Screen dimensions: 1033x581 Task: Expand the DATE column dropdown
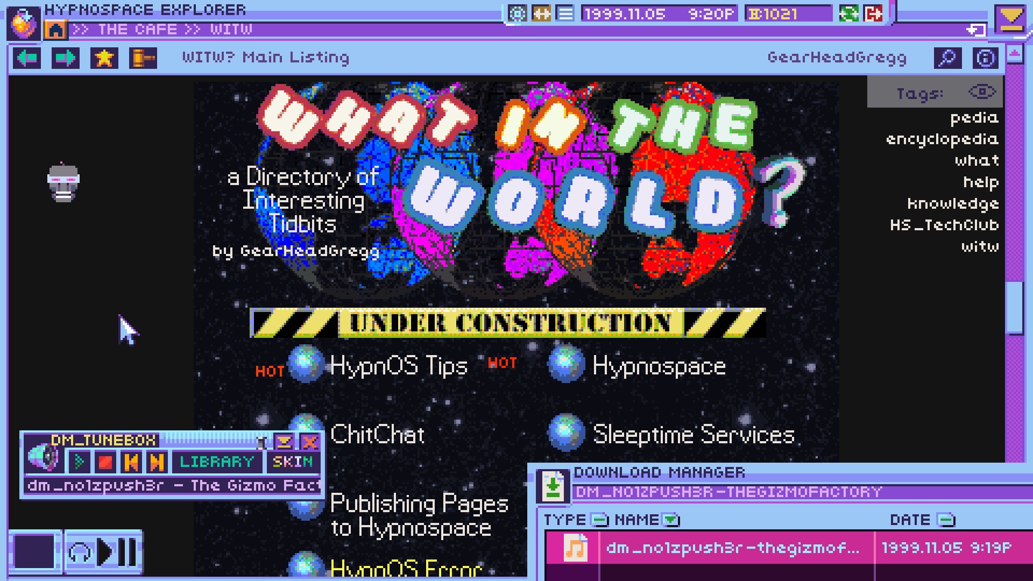946,520
